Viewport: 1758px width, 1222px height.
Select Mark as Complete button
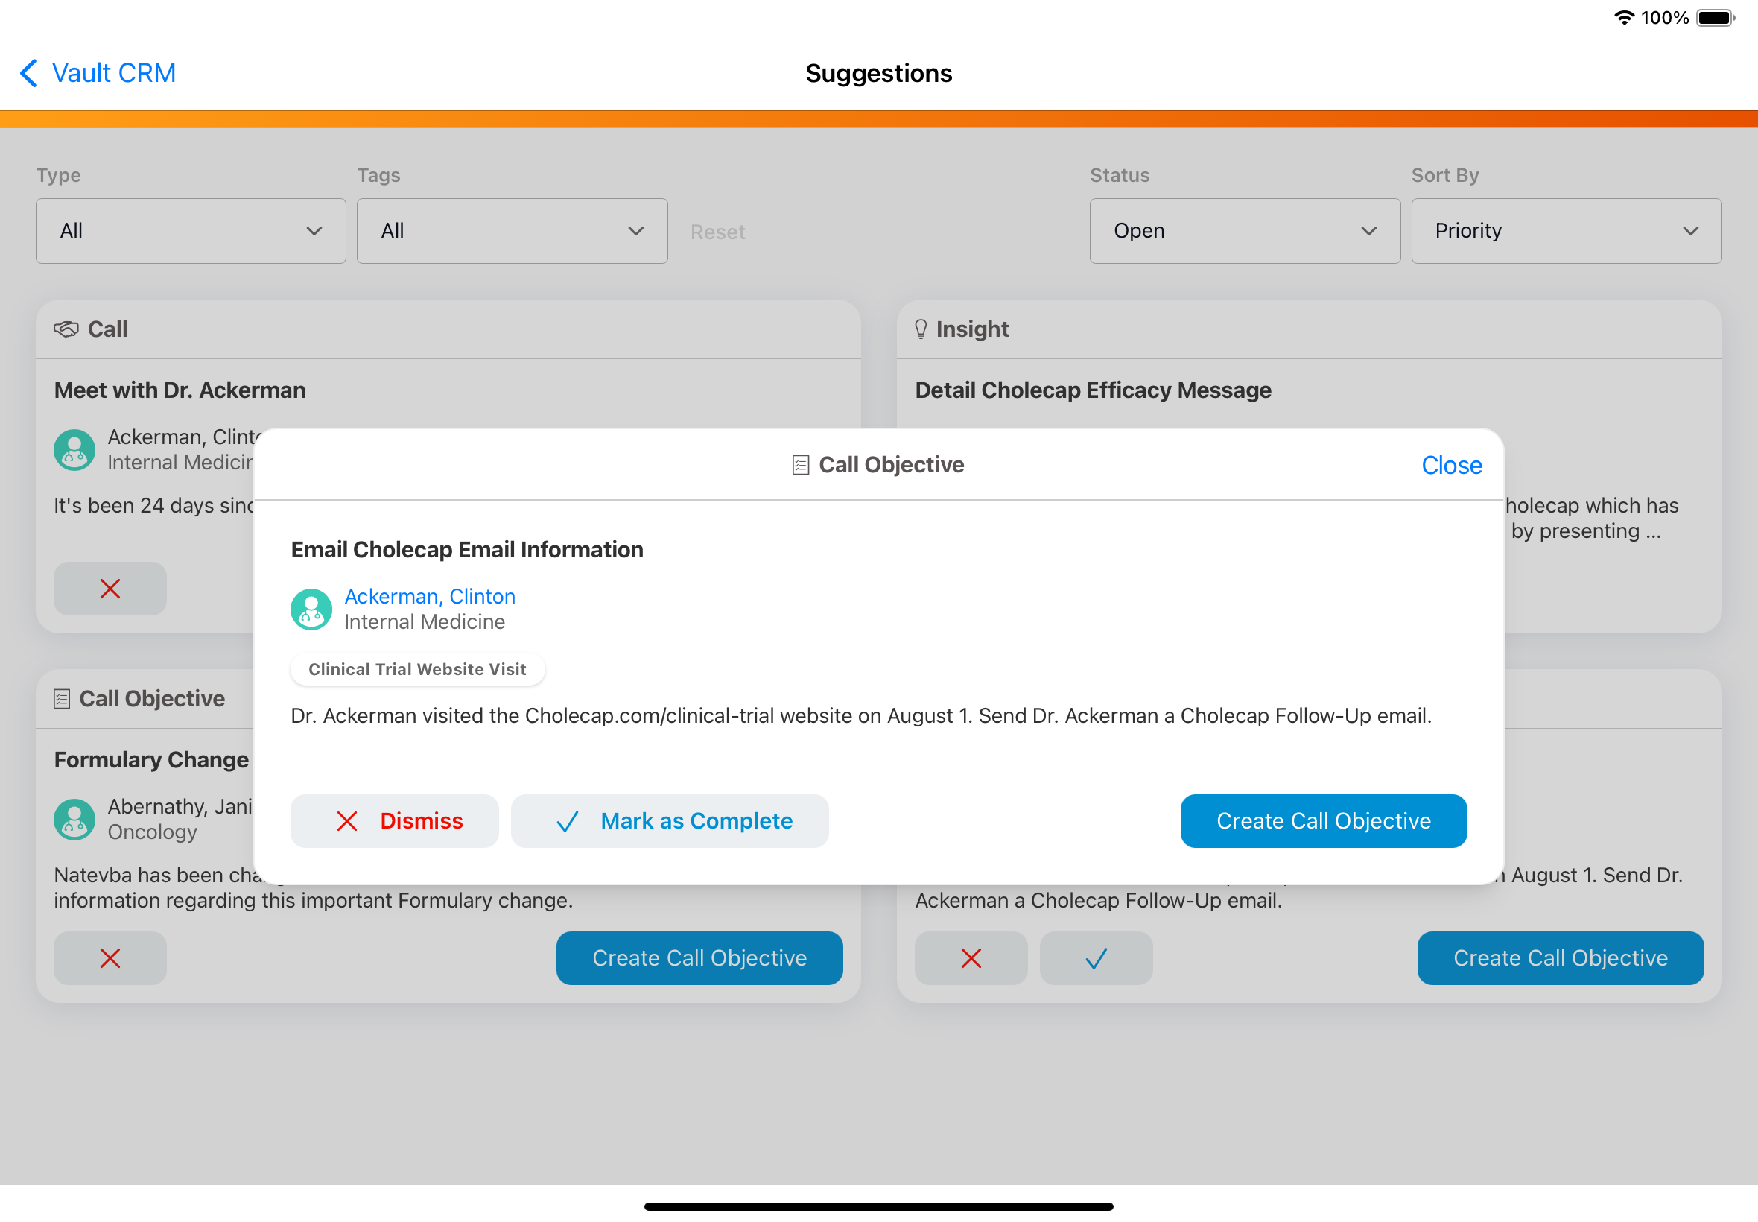[x=670, y=821]
